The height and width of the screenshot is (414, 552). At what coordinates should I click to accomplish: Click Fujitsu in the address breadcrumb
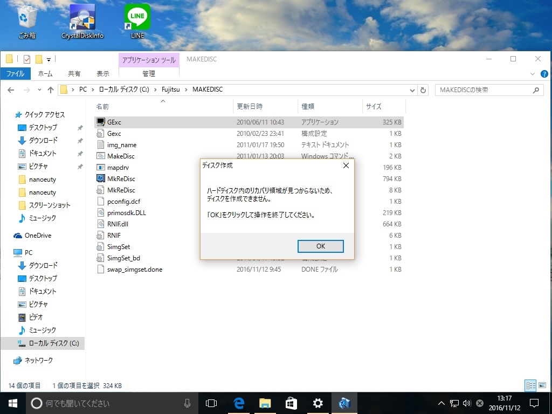(170, 89)
